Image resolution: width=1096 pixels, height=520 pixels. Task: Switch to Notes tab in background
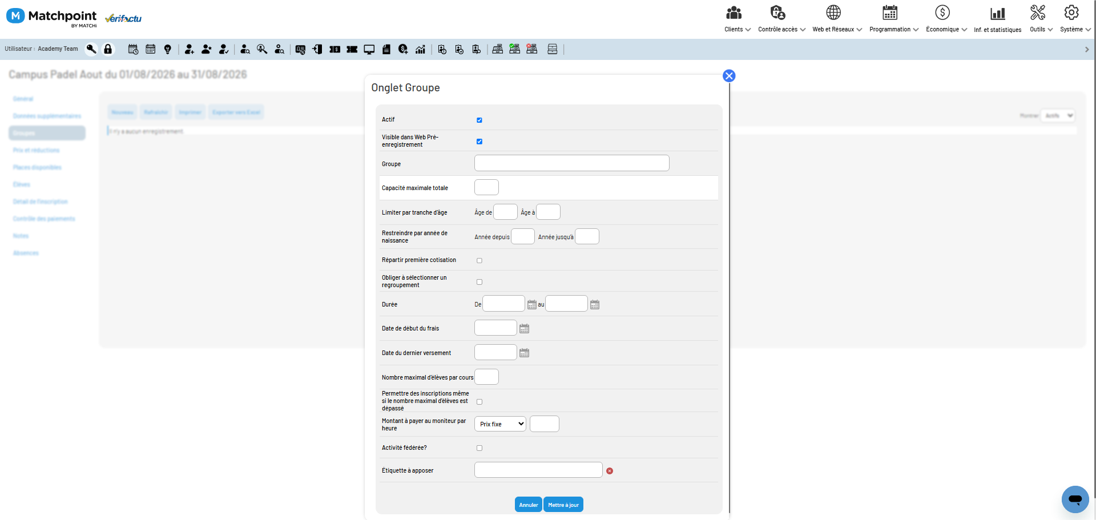click(x=21, y=236)
